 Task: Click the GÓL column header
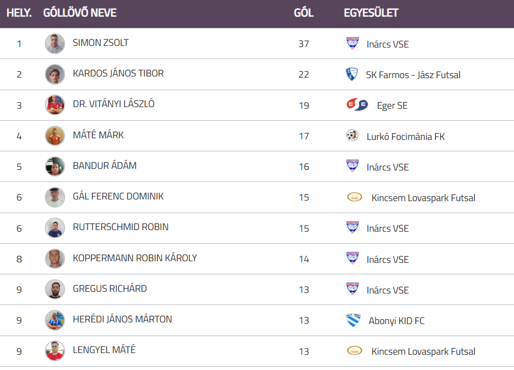click(303, 13)
